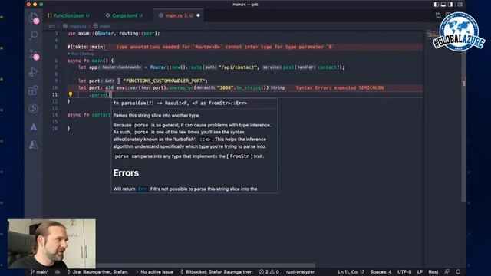
Task: Click the Errors heading in hover popup
Action: [x=126, y=173]
